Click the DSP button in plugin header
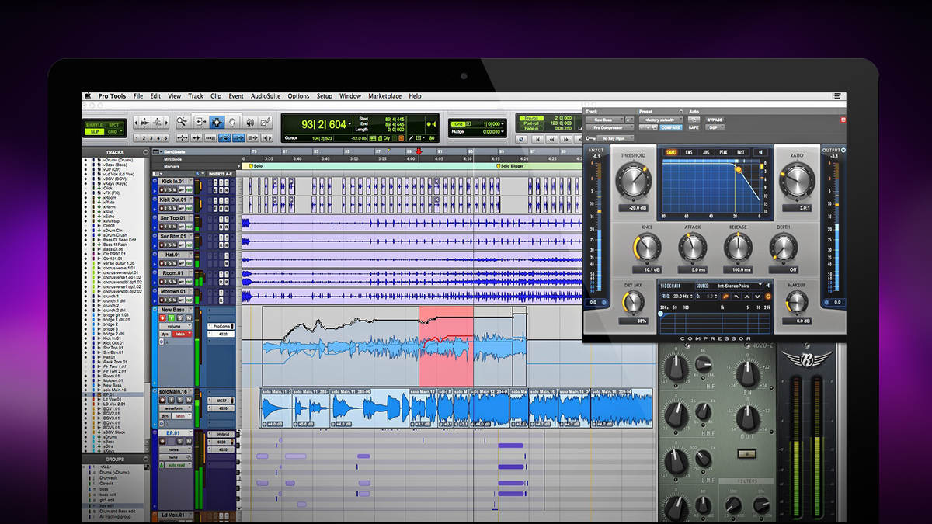 click(x=715, y=127)
